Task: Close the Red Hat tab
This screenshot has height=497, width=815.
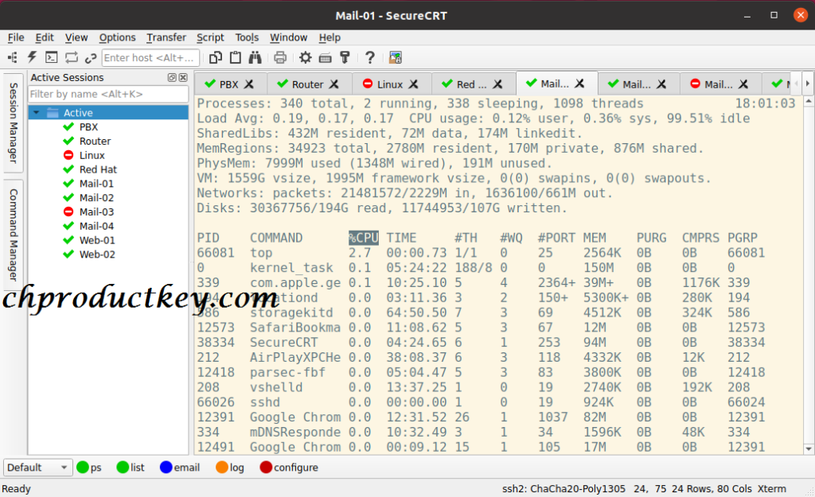Action: coord(498,84)
